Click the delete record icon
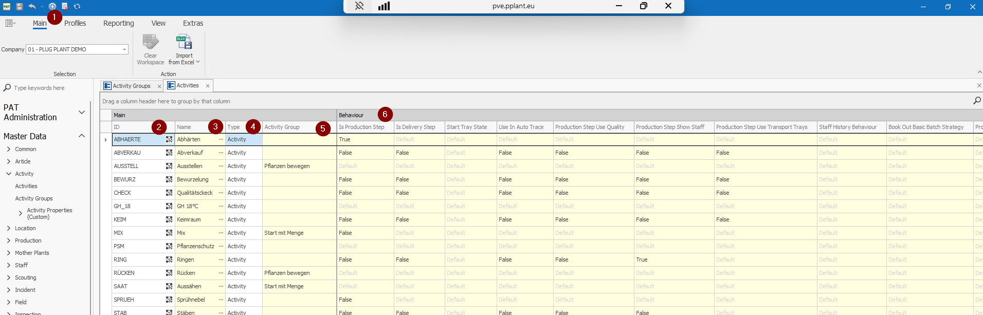This screenshot has width=983, height=315. (65, 7)
